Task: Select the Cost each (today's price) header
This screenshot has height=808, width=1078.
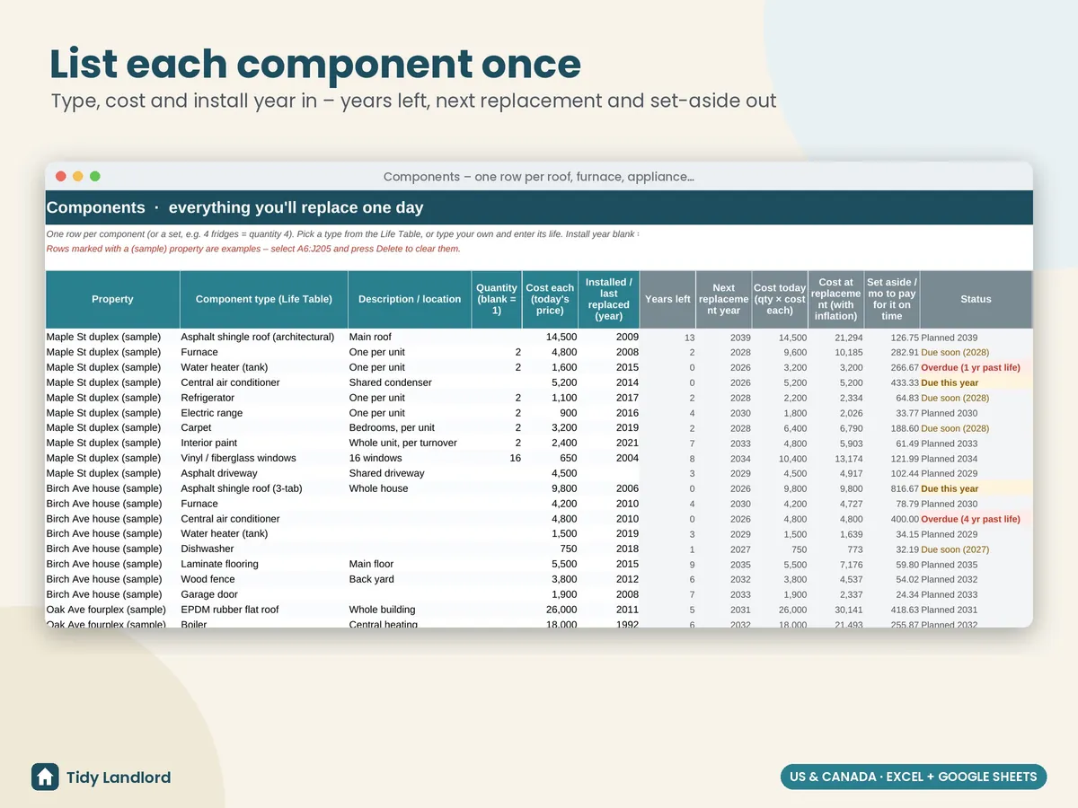Action: [550, 299]
